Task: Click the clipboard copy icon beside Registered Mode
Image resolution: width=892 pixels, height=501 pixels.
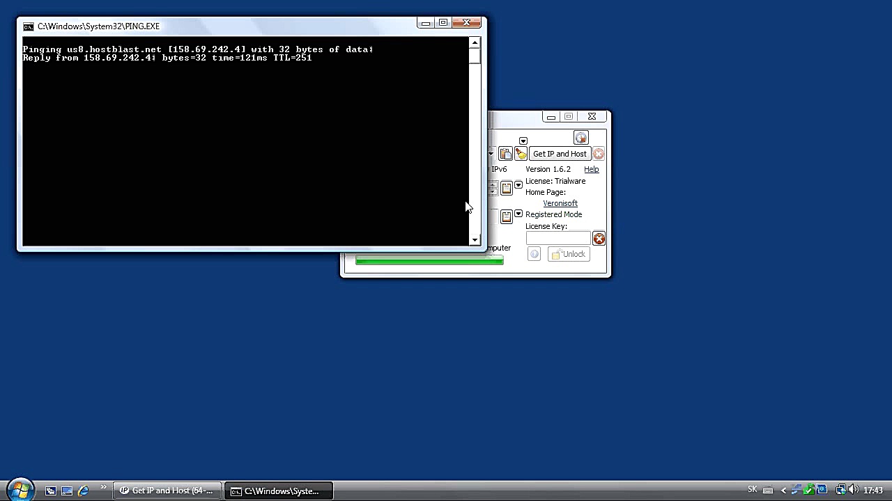Action: click(507, 216)
